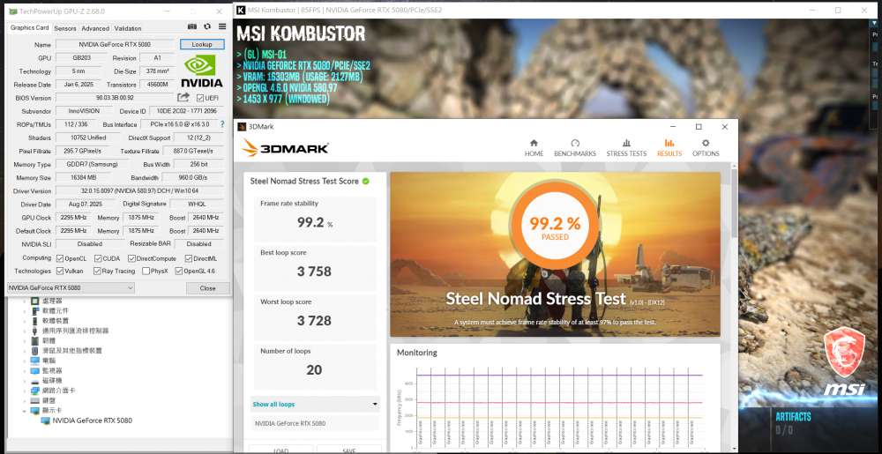Click the GPU-Z refresh icon
882x454 pixels.
coord(207,26)
